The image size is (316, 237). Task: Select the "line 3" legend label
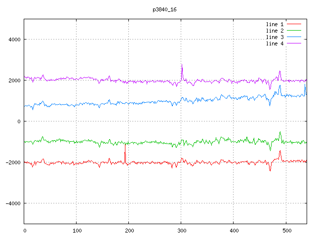(x=275, y=37)
